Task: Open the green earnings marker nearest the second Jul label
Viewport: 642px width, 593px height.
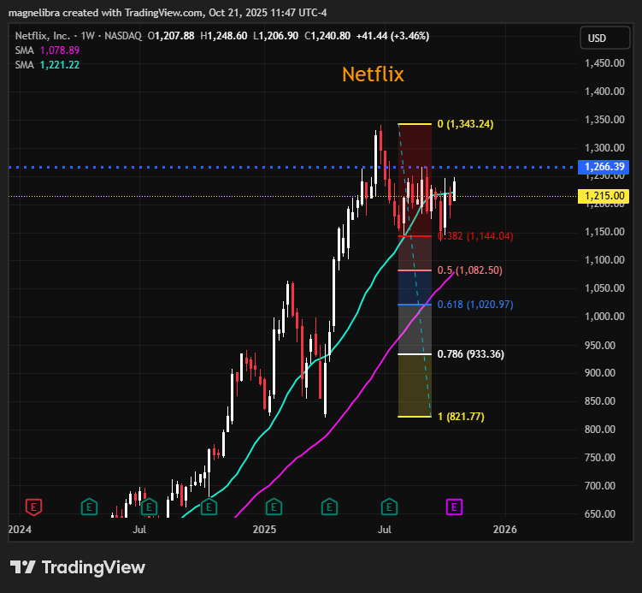Action: (389, 507)
